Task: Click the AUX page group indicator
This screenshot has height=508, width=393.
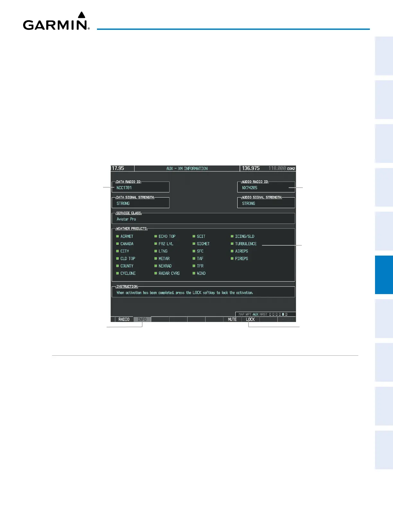Action: 256,314
